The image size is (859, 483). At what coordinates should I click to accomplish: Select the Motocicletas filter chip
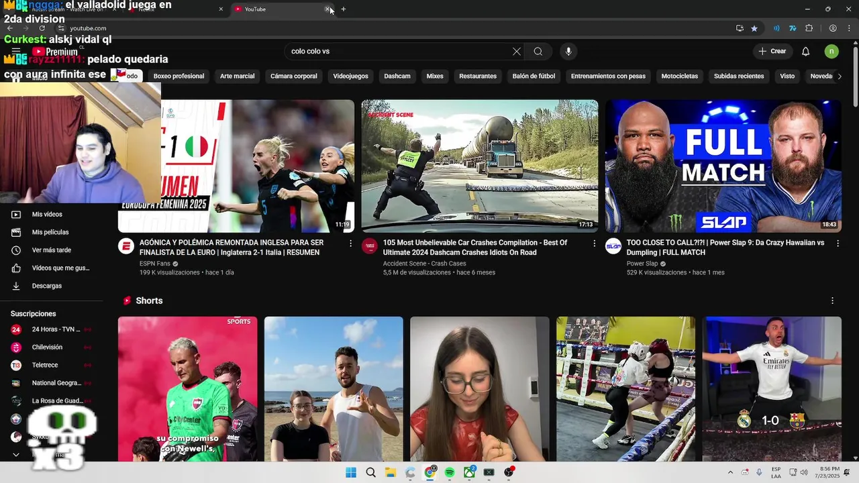(679, 76)
